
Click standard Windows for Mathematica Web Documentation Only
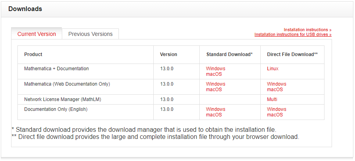pos(216,84)
